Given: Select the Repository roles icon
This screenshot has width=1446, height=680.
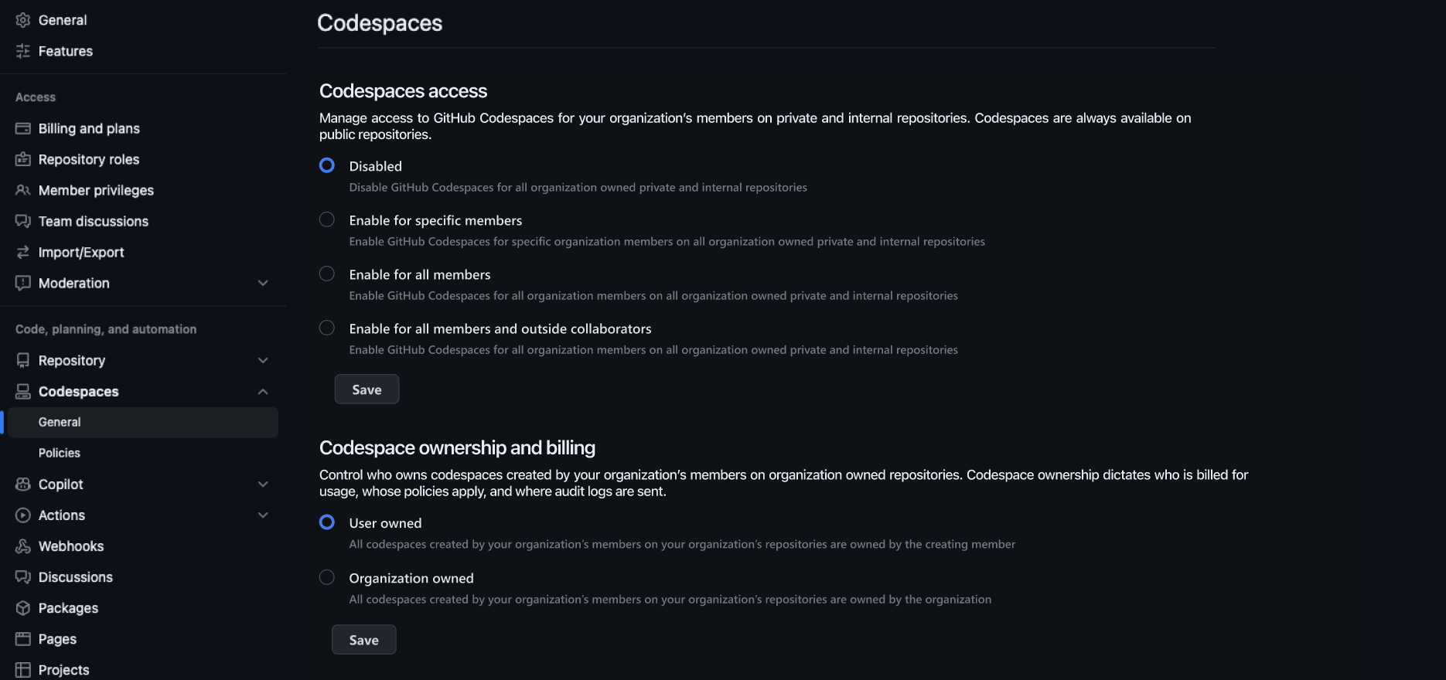Looking at the screenshot, I should click(x=23, y=159).
